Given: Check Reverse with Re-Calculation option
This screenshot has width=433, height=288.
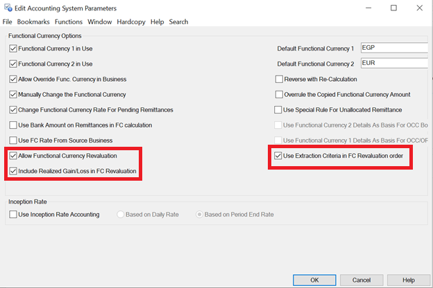Looking at the screenshot, I should 279,80.
